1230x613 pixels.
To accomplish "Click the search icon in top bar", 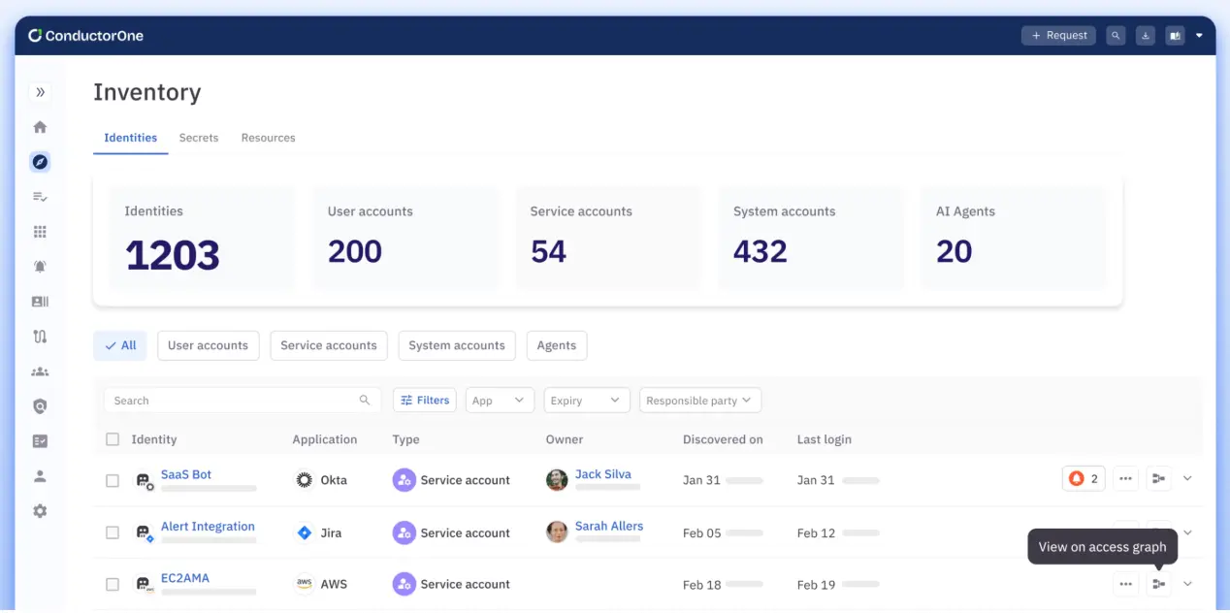I will coord(1117,36).
